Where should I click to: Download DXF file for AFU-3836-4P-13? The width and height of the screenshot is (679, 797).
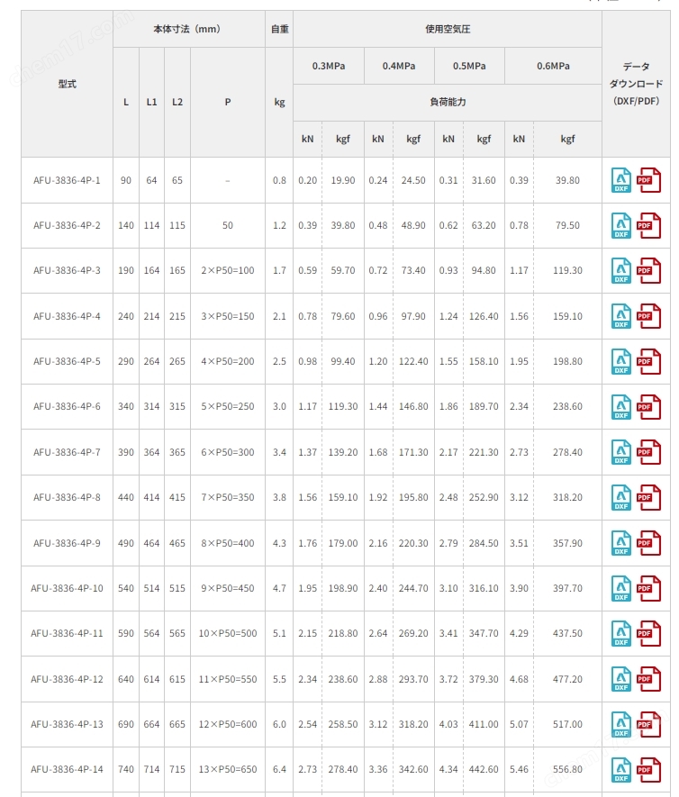pos(621,724)
